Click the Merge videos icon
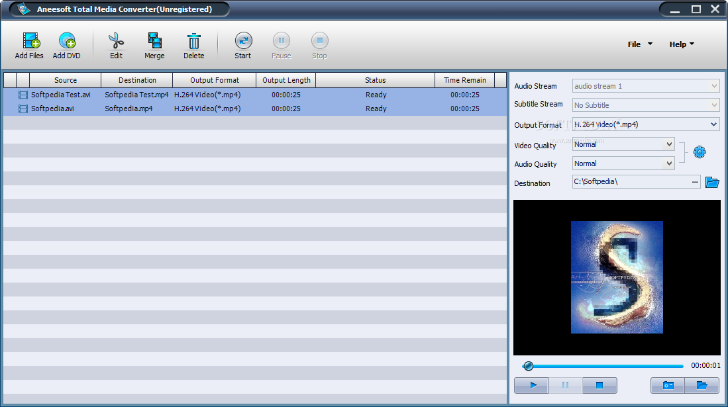This screenshot has height=407, width=728. pyautogui.click(x=154, y=41)
